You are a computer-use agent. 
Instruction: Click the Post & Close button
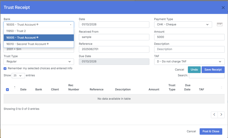tap(211, 131)
